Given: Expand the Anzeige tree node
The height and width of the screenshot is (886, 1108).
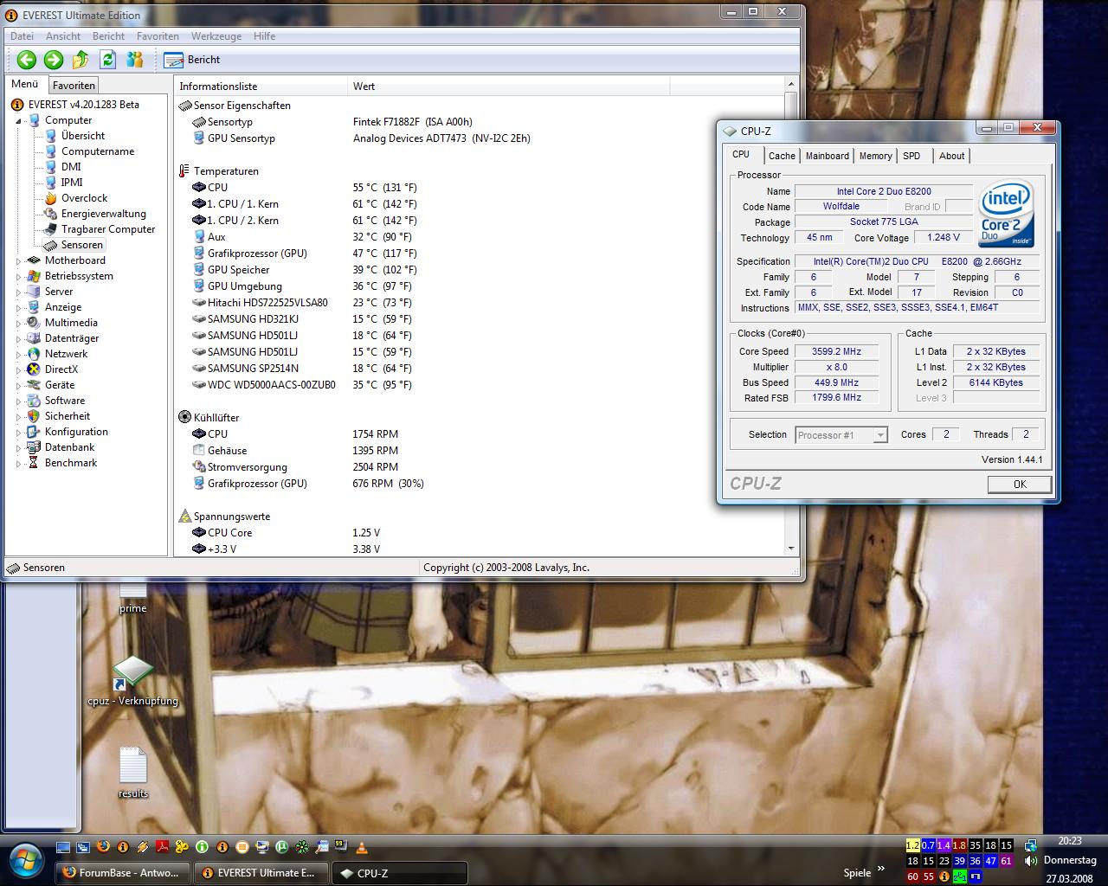Looking at the screenshot, I should pyautogui.click(x=18, y=307).
